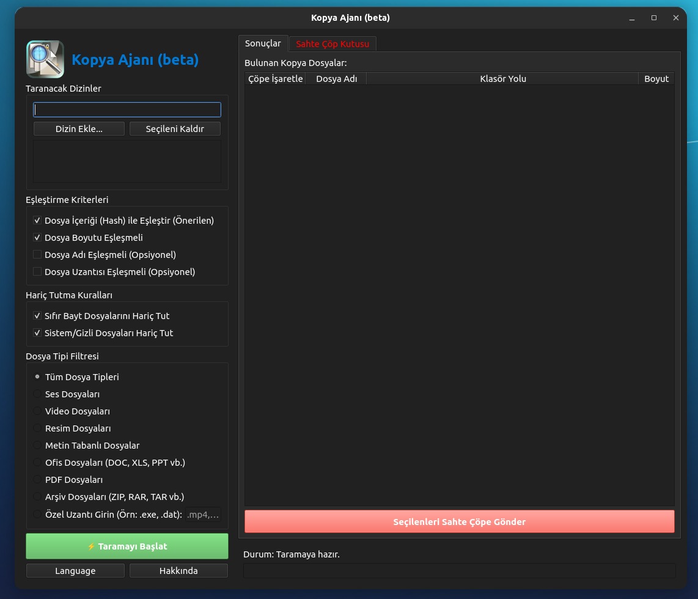The image size is (698, 599).
Task: Select Arşiv Dosyaları filter option
Action: coord(37,497)
